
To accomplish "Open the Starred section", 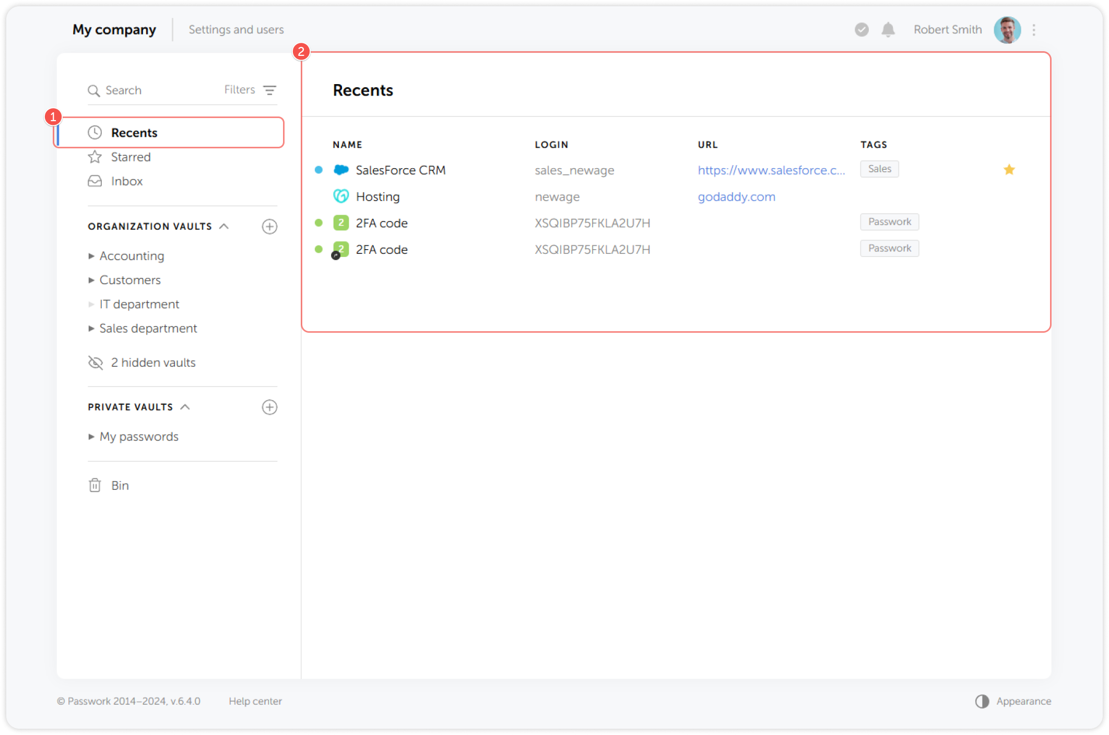I will tap(130, 157).
